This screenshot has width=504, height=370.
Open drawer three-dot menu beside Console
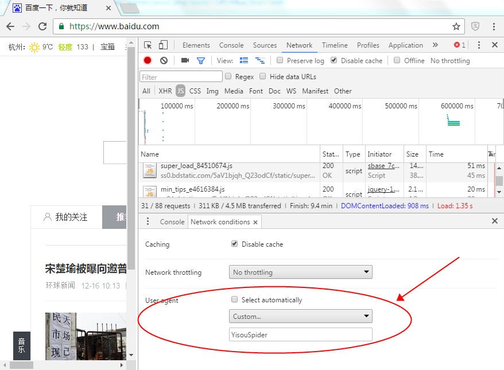click(148, 221)
